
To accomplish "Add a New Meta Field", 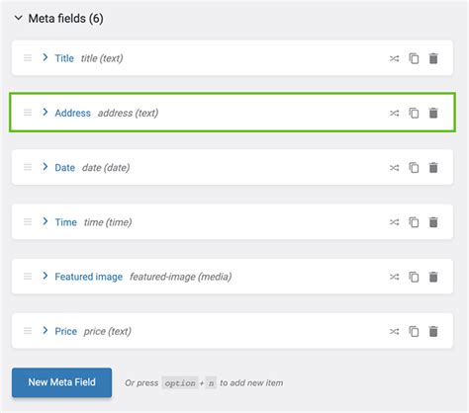I will [61, 382].
